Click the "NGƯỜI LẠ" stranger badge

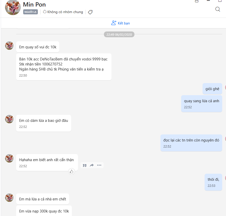click(x=31, y=12)
